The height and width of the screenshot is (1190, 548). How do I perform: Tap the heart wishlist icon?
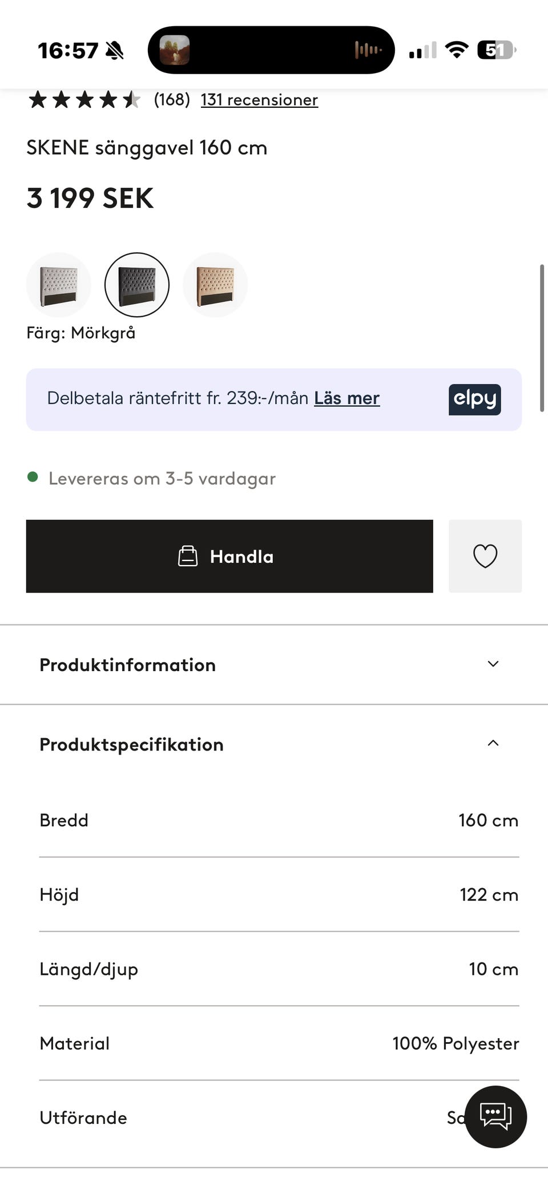click(485, 556)
